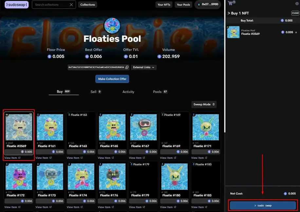This screenshot has height=212, width=300.
Task: Select Floatie #183 price button 0.006
Action: coord(206,201)
